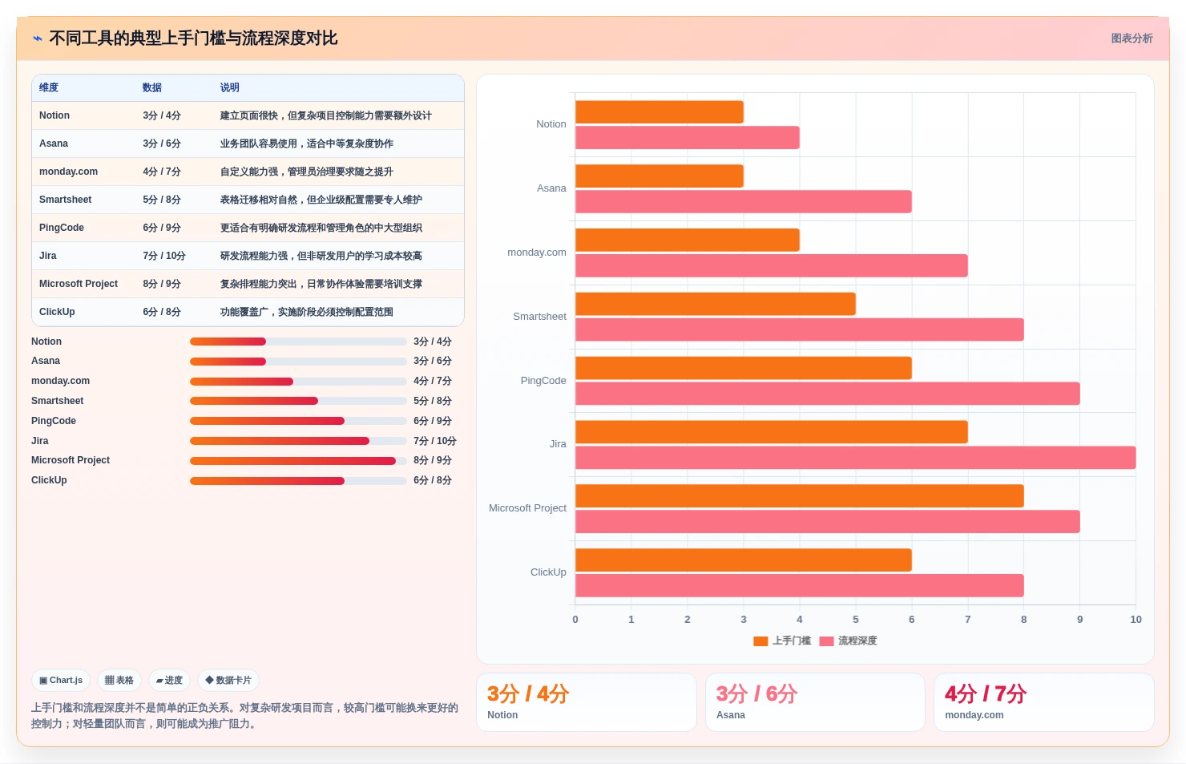This screenshot has width=1186, height=764.
Task: Click the Jira orange 上手门槛 chart bar
Action: point(772,432)
